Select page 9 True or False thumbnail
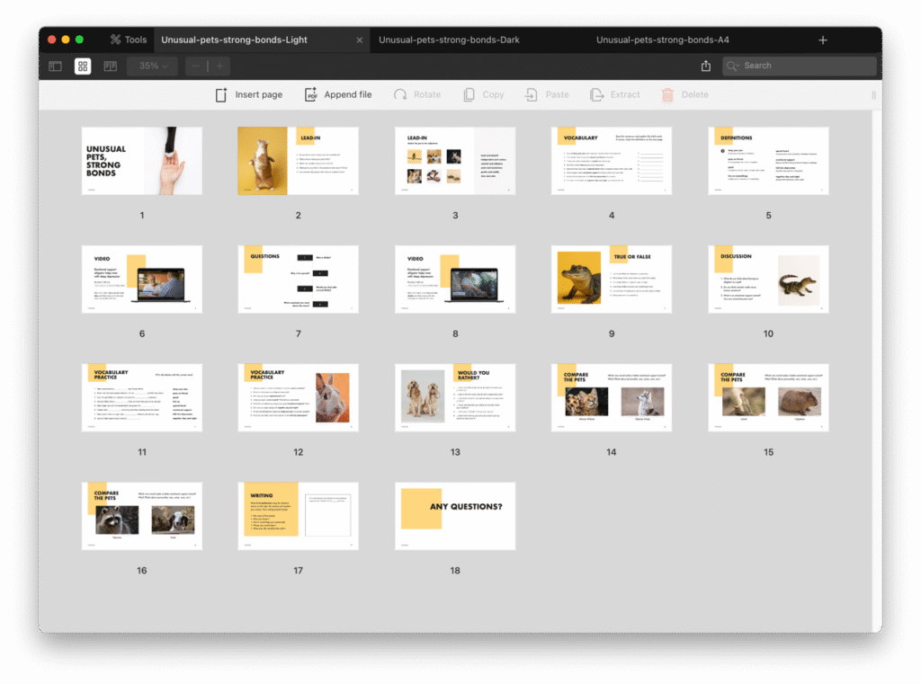The width and height of the screenshot is (921, 684). pos(612,279)
